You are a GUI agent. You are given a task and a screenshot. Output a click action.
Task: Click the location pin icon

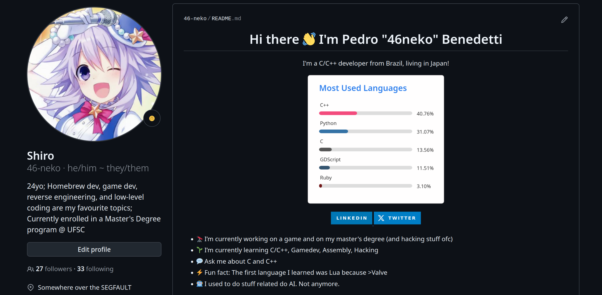(31, 287)
